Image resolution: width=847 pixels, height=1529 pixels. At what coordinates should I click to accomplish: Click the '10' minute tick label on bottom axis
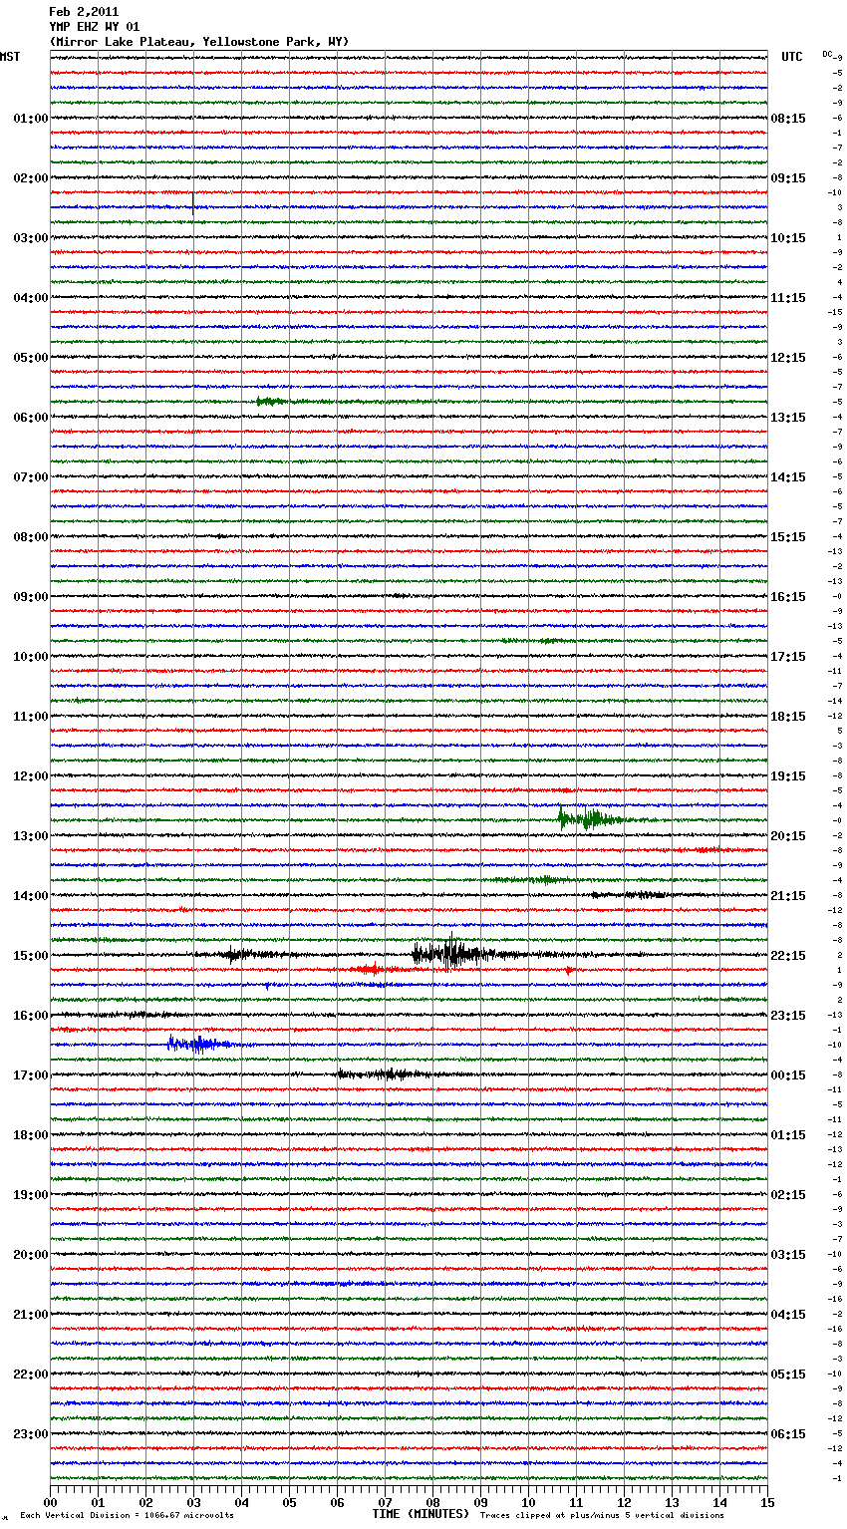coord(528,1502)
